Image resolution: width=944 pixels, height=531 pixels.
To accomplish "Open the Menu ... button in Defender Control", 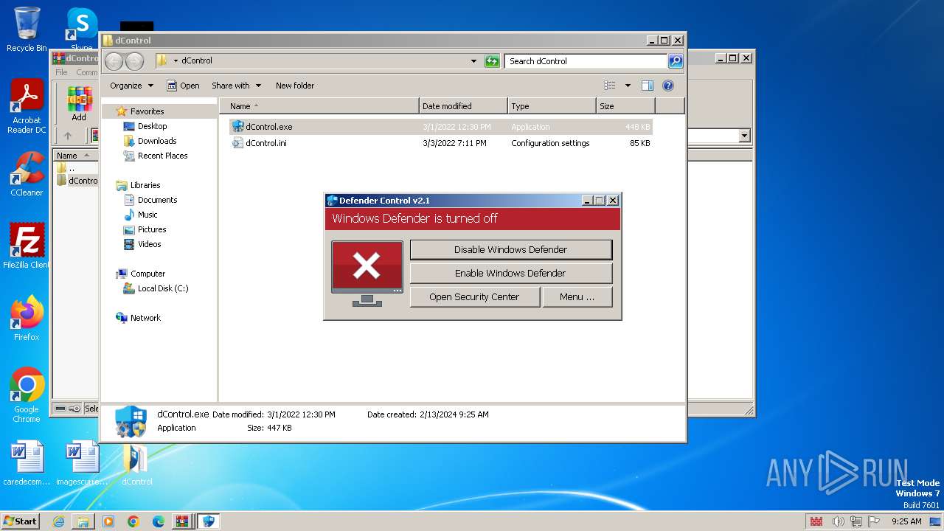I will 577,296.
